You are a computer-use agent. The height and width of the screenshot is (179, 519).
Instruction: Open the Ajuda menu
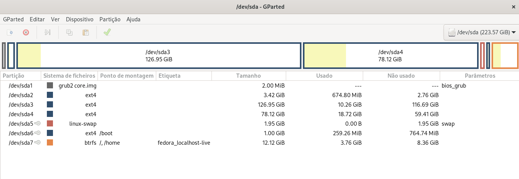(x=133, y=19)
